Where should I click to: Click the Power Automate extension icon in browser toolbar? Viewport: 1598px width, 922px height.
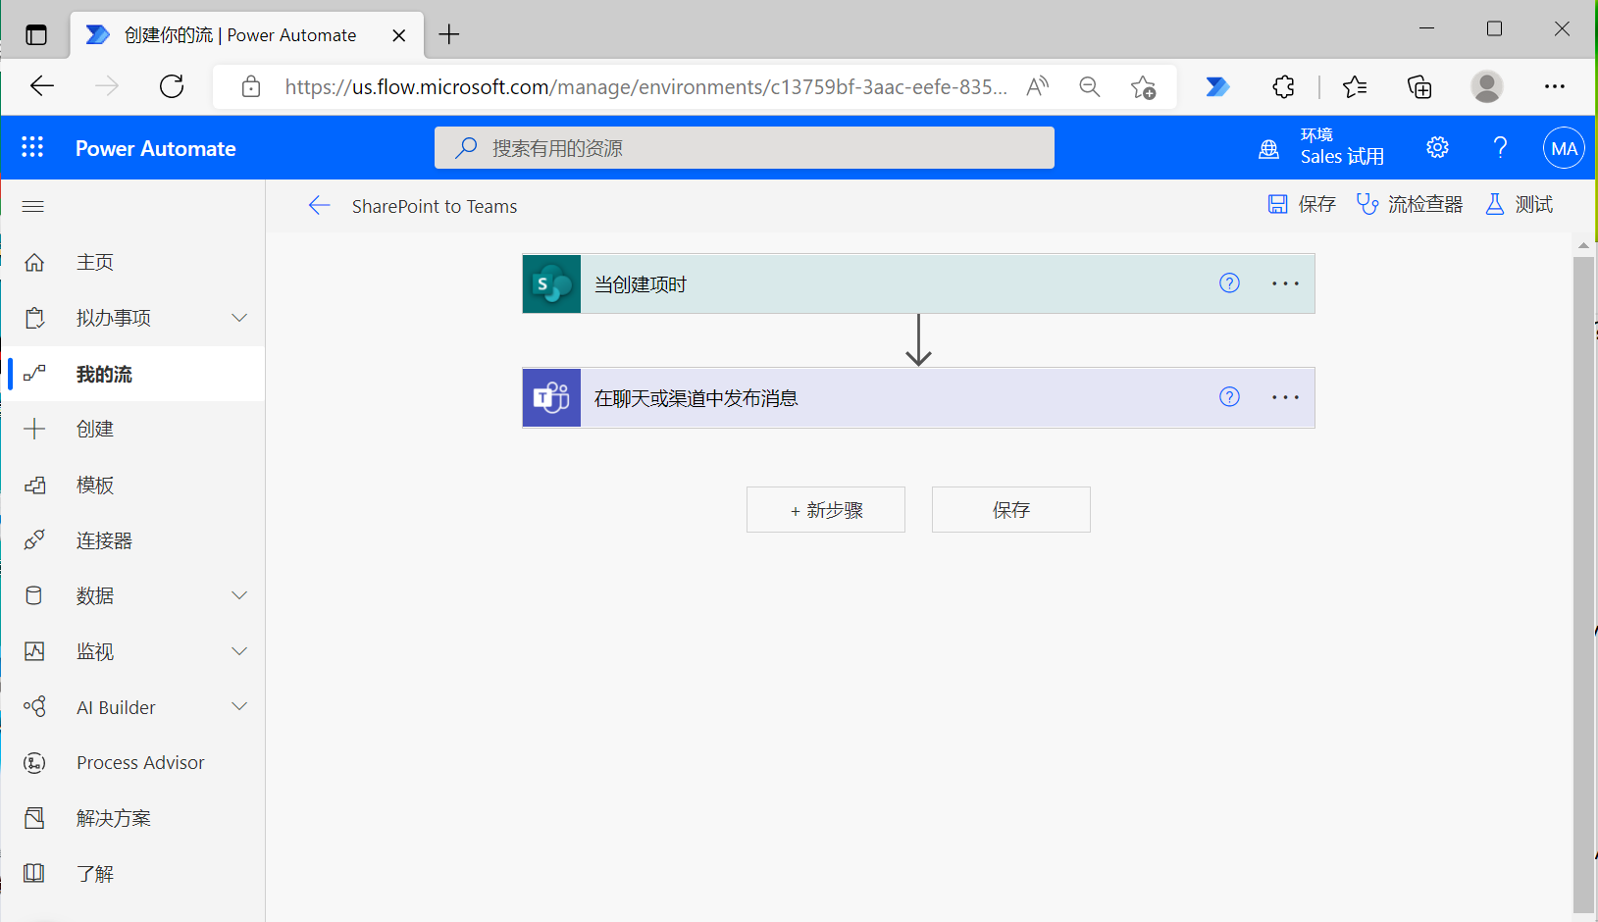1217,86
